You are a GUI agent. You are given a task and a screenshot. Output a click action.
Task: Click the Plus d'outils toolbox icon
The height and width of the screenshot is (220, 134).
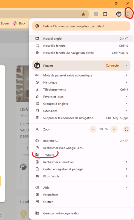pos(37,176)
